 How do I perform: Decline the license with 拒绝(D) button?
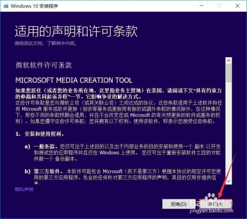tap(179, 204)
